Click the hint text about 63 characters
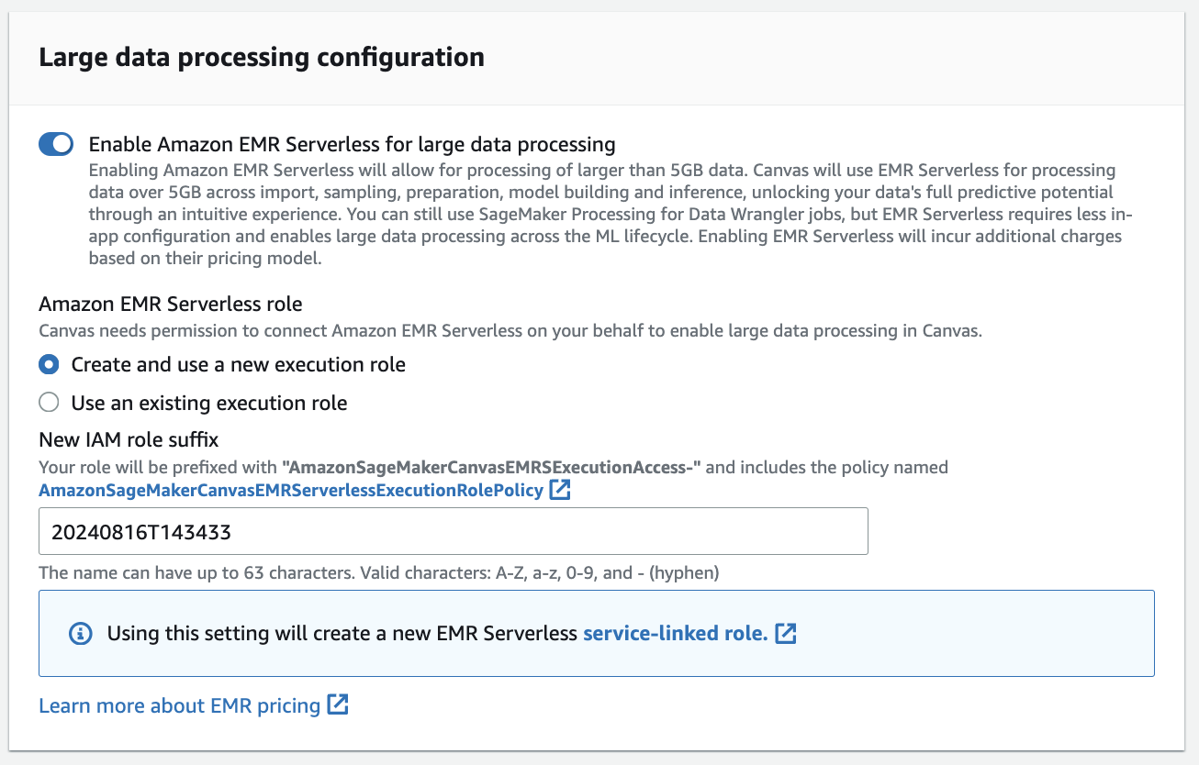 (x=378, y=573)
